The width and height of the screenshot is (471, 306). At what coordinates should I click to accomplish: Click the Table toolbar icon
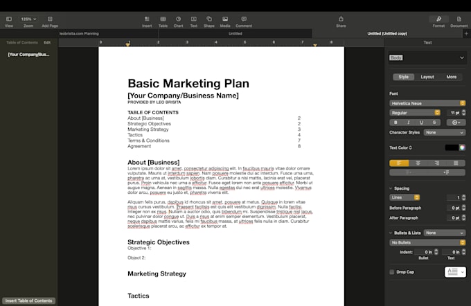point(163,19)
